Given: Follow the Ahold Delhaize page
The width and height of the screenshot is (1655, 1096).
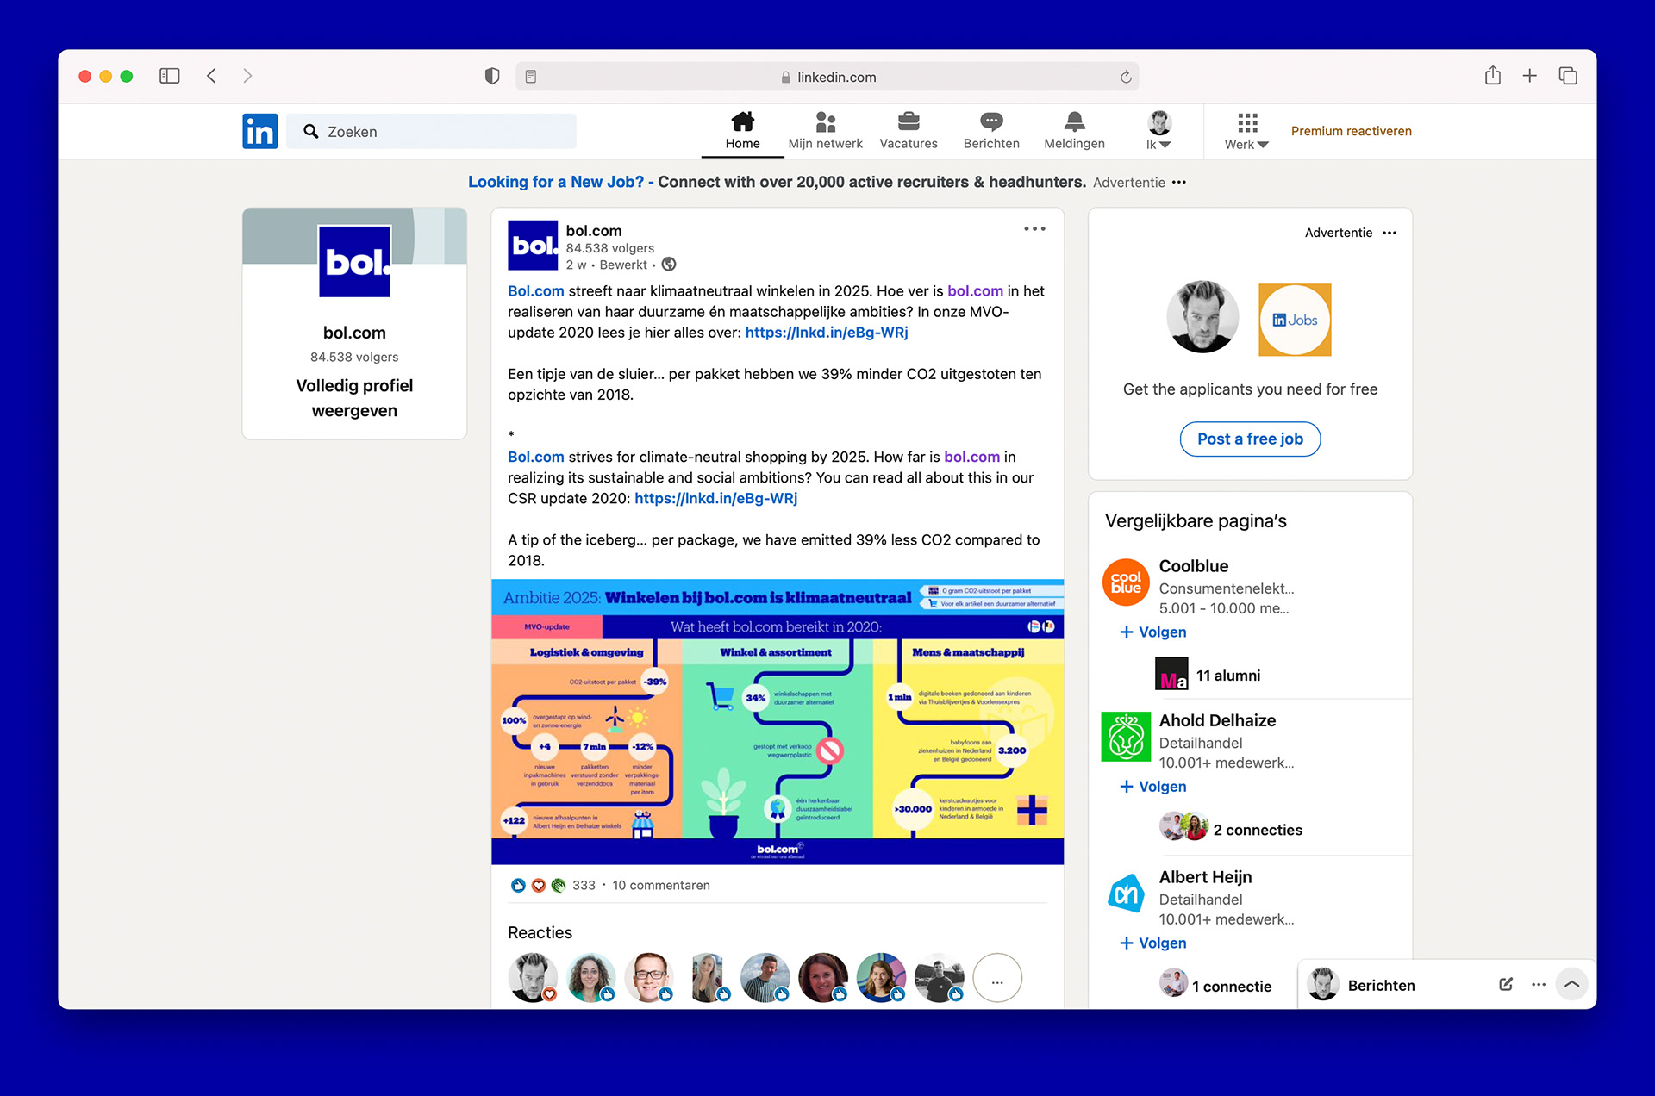Looking at the screenshot, I should click(x=1152, y=786).
